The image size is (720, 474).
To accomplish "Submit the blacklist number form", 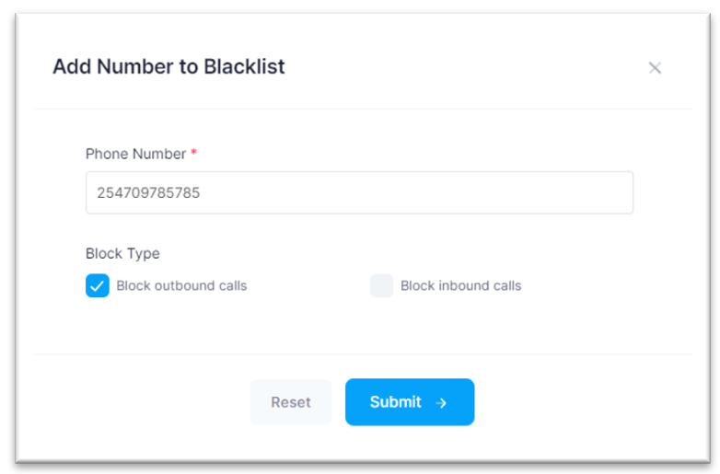I will pyautogui.click(x=410, y=402).
